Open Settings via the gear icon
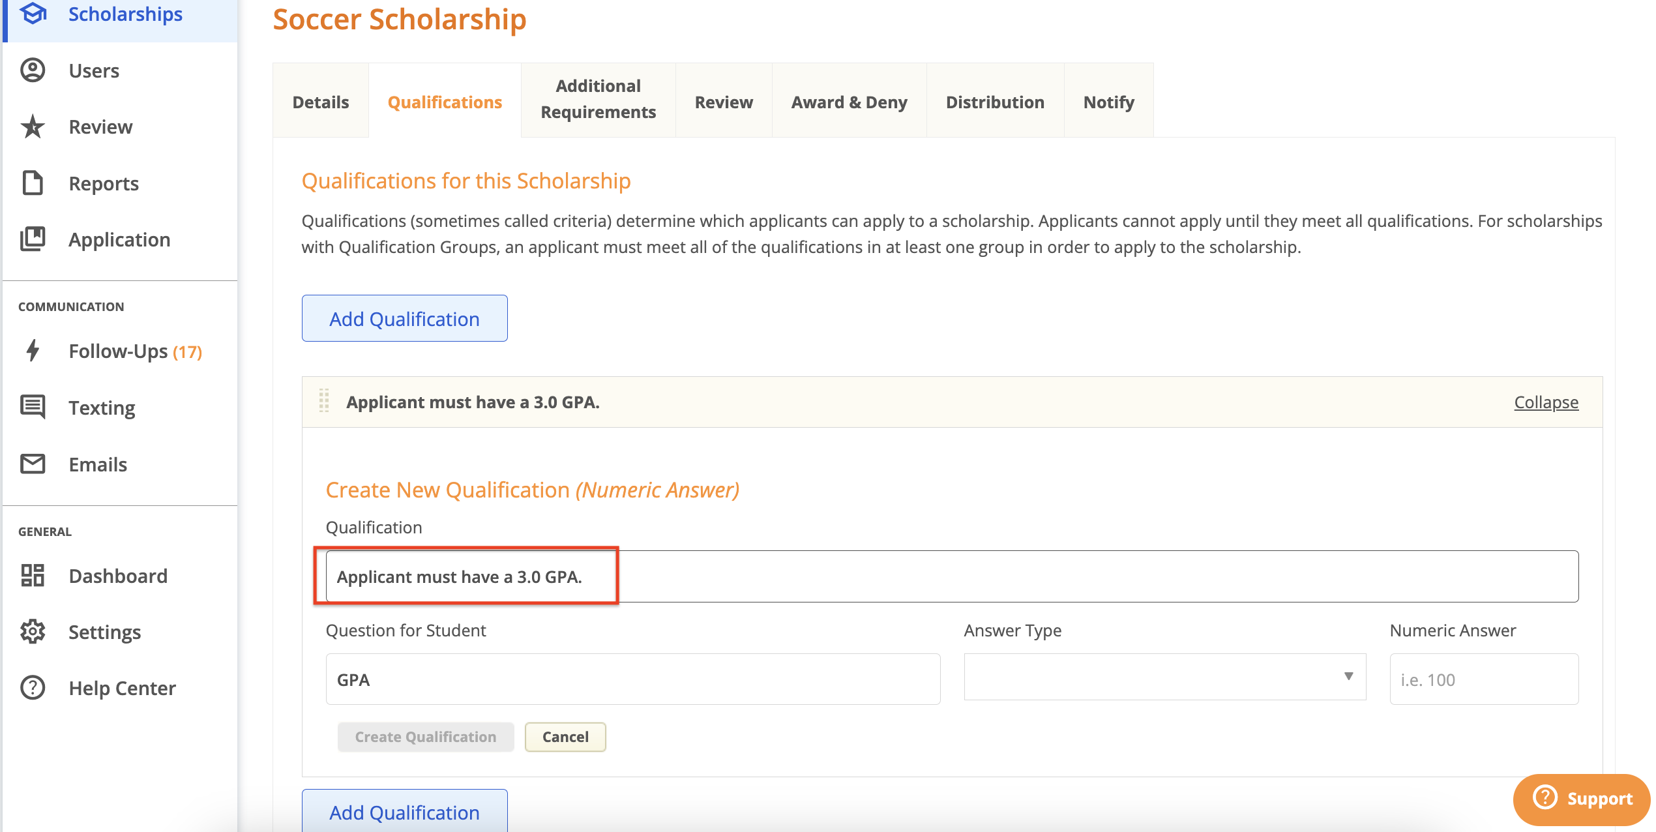 click(32, 632)
